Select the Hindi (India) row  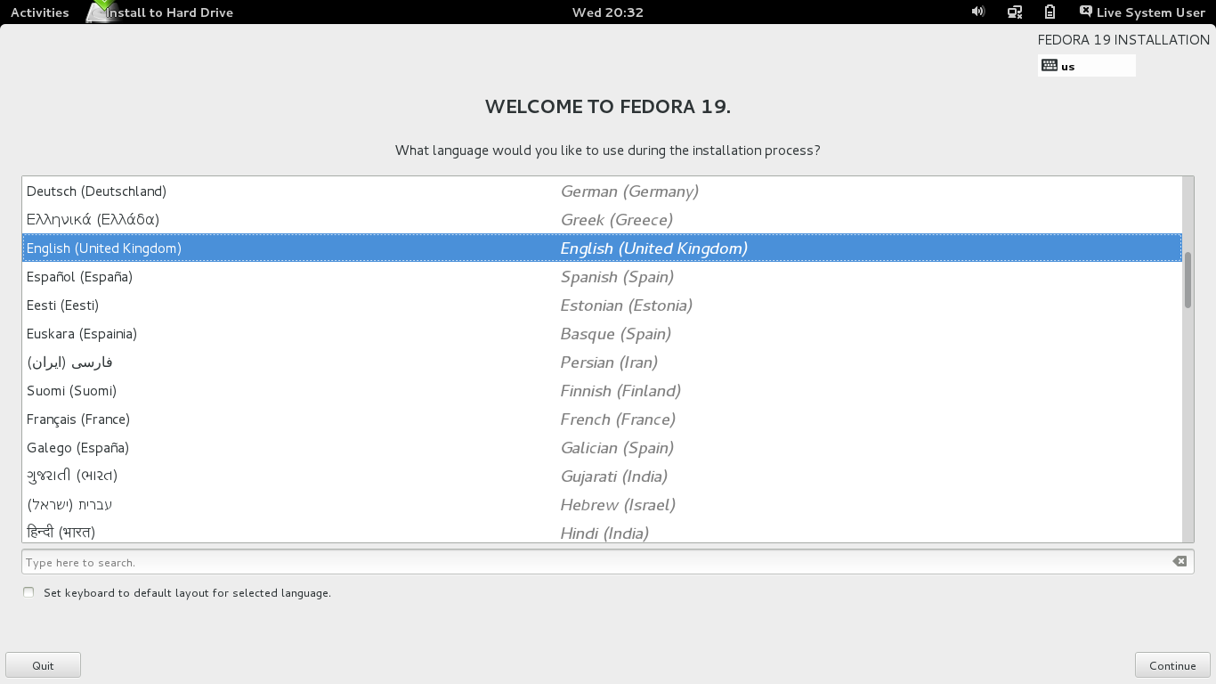click(x=602, y=531)
